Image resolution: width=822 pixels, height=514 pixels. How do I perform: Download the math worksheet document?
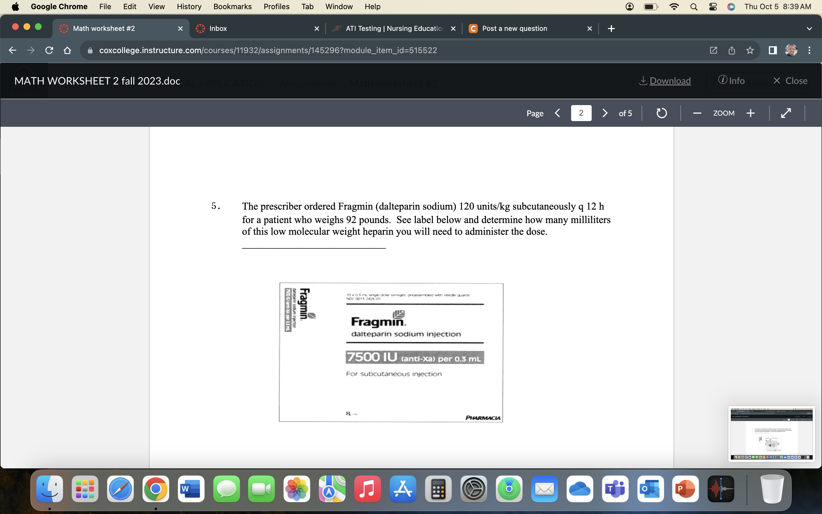pos(665,81)
